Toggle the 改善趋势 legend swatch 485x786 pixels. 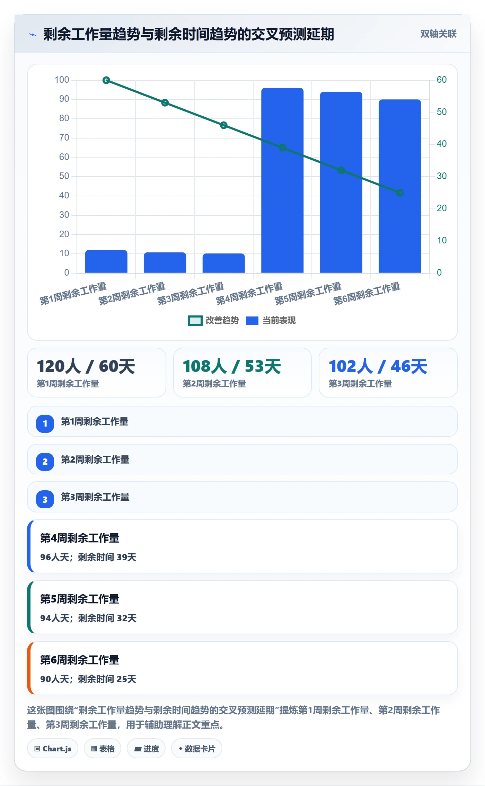coord(195,321)
